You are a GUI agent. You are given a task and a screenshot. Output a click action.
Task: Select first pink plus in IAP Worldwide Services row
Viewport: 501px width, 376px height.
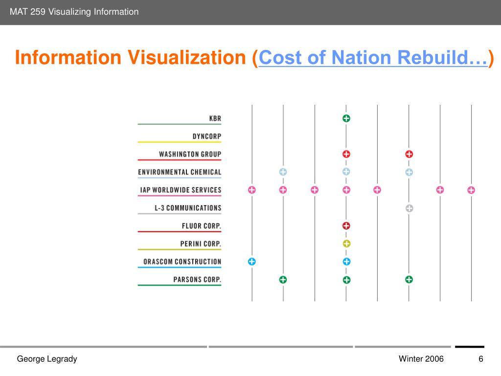tap(252, 190)
